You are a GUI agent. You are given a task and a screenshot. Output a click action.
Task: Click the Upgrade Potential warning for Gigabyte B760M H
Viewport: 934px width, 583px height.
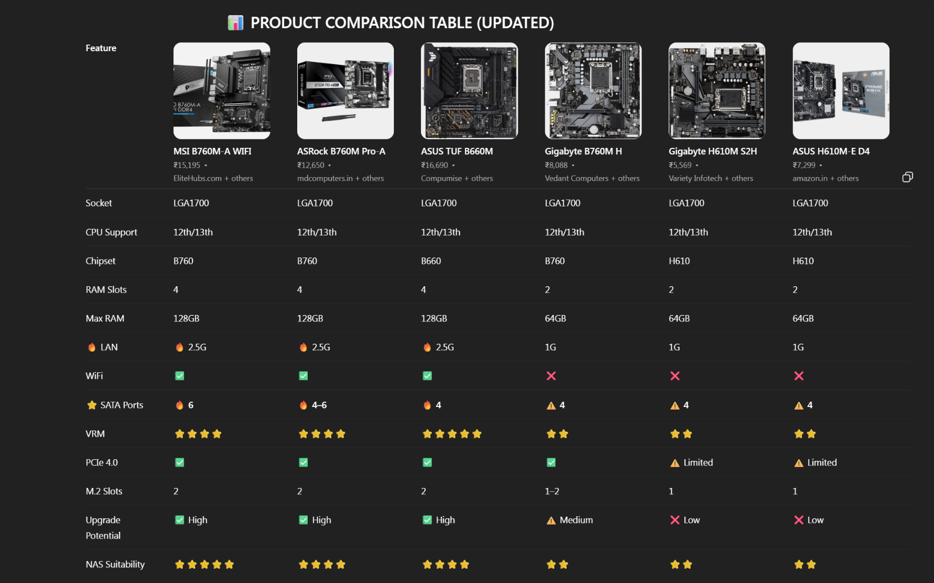[x=551, y=520]
